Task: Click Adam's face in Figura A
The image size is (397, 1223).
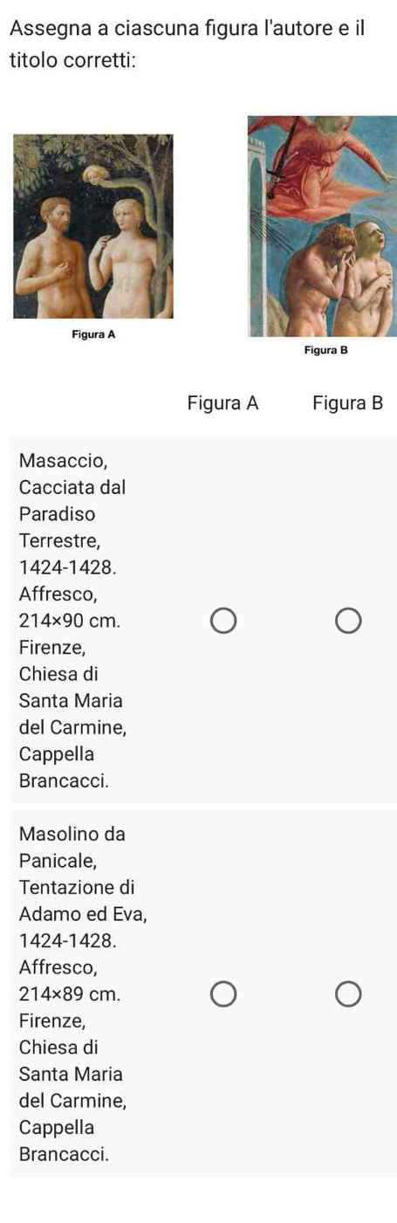Action: click(58, 213)
